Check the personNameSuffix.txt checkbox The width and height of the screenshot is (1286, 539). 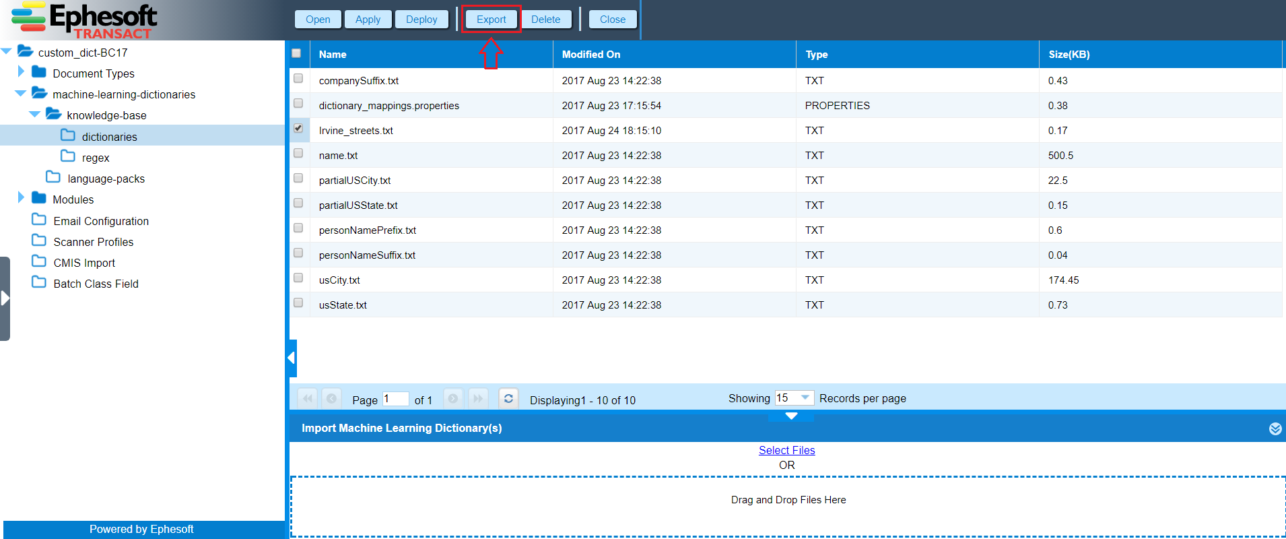click(x=298, y=253)
